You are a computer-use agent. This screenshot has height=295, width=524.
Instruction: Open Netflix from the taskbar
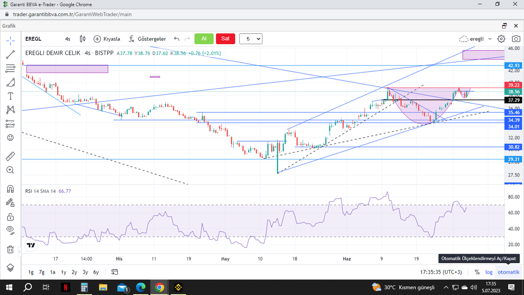click(65, 287)
